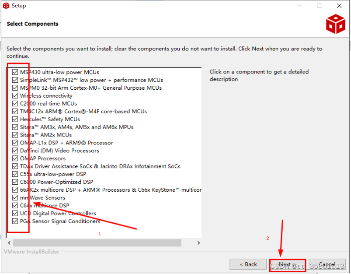Screen dimensions: 351x274
Task: Toggle SimpleLink MSP432 low power checkbox
Action: point(15,80)
